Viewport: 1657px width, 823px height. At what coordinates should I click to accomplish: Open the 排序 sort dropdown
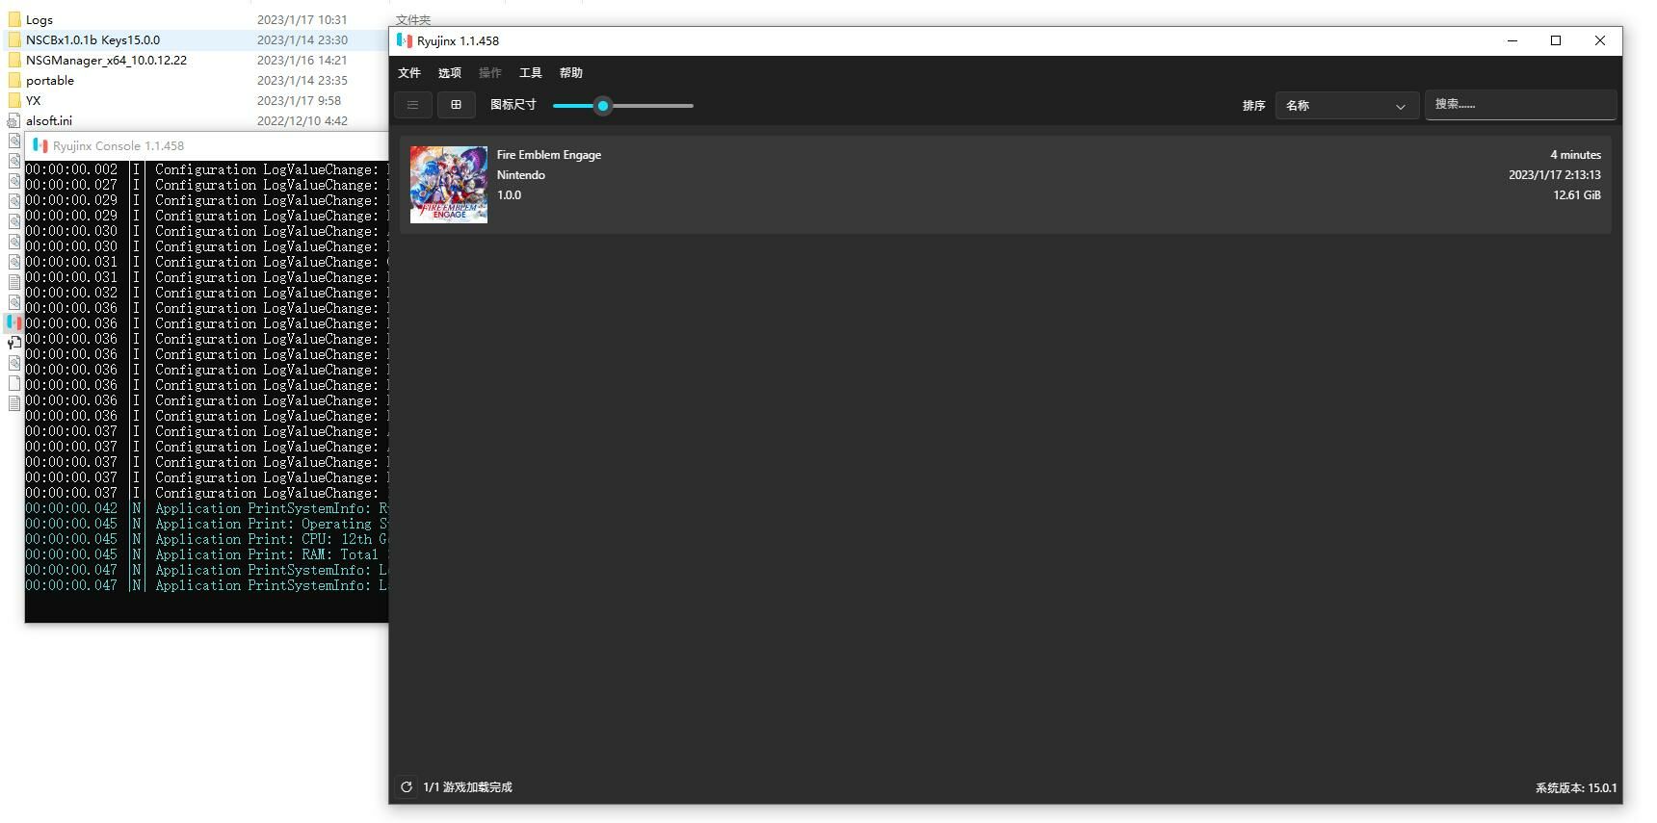[x=1346, y=106]
